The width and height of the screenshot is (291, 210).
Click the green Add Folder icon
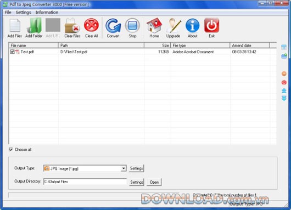pos(34,25)
